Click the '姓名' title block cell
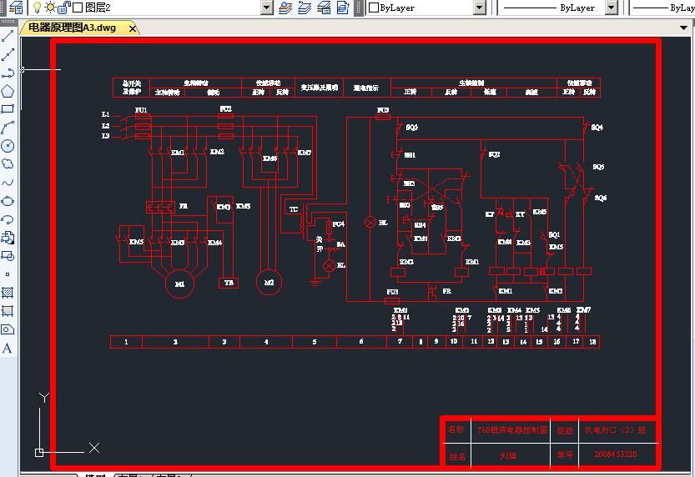Viewport: 695px width, 477px height. coord(457,456)
